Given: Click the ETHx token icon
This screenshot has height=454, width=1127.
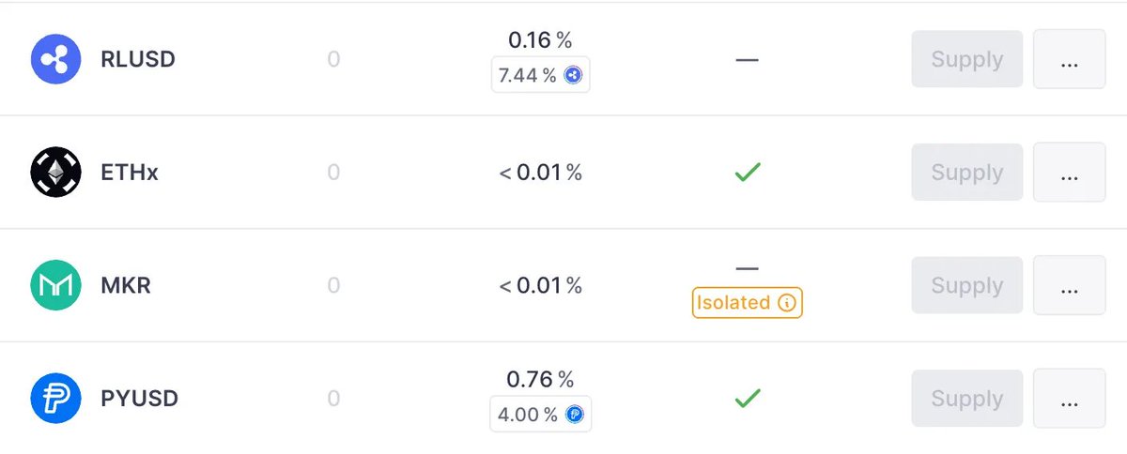Looking at the screenshot, I should [x=57, y=173].
